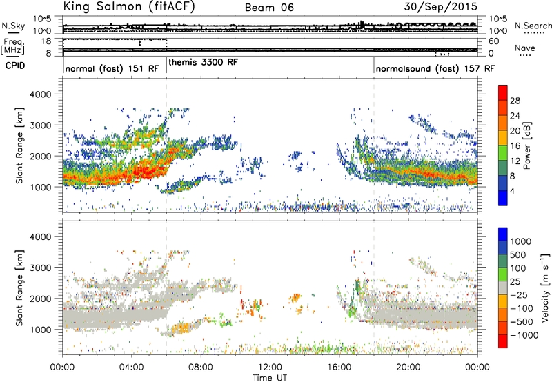Image resolution: width=552 pixels, height=382 pixels.
Task: Click 'themis 3300 RF' CPID text
Action: [x=203, y=63]
